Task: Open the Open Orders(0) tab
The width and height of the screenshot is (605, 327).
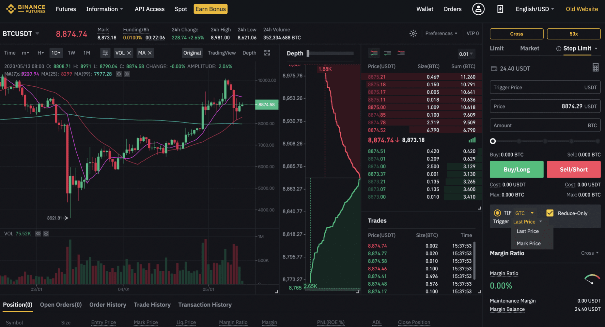Action: click(x=61, y=305)
